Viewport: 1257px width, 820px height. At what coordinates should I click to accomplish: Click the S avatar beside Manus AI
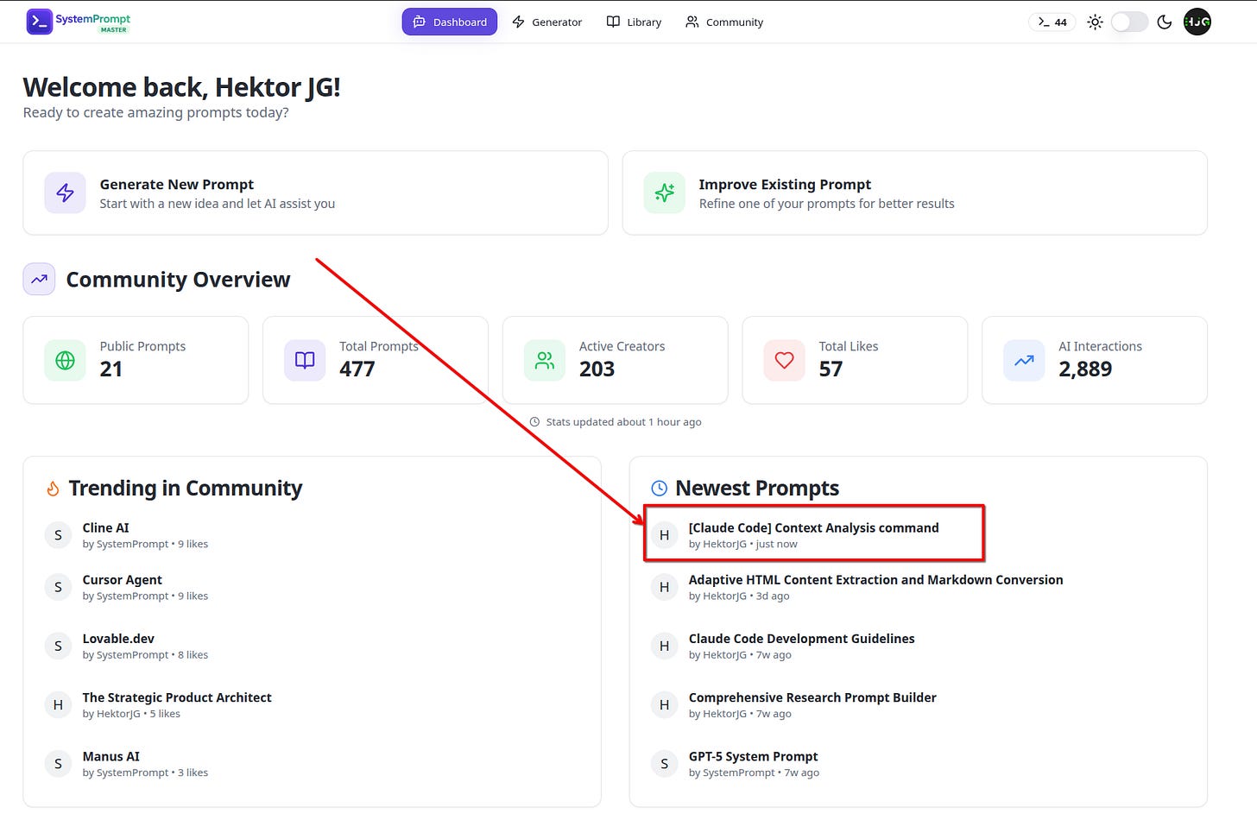point(58,763)
